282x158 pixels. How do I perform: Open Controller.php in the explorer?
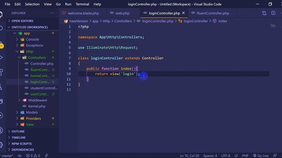click(x=42, y=64)
